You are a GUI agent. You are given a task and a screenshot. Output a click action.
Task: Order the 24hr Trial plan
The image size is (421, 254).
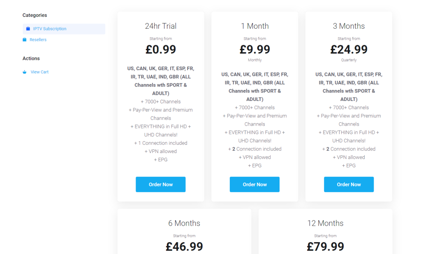(161, 184)
